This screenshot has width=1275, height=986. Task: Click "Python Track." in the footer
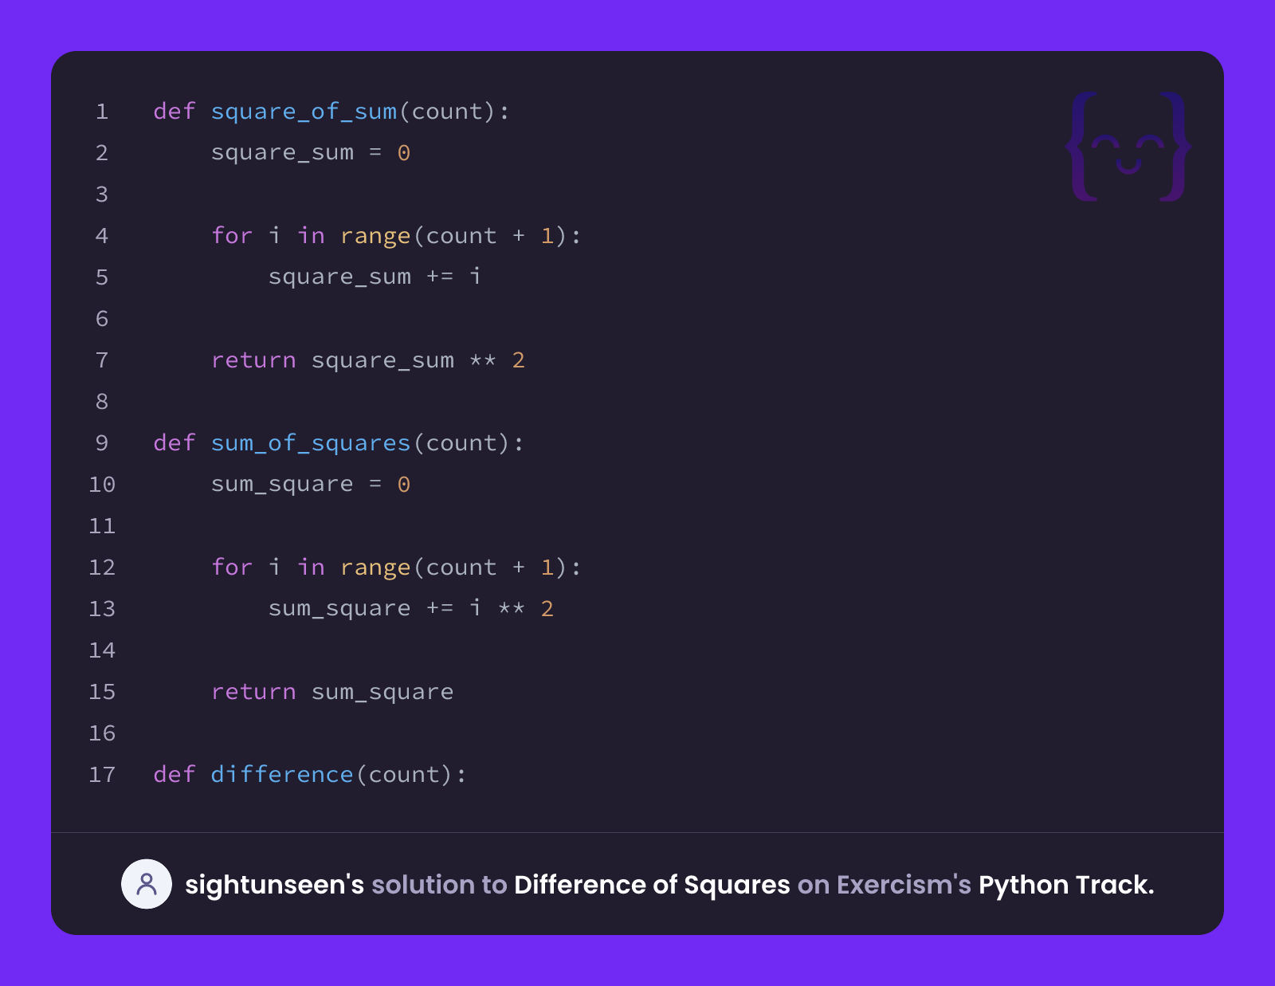1066,885
